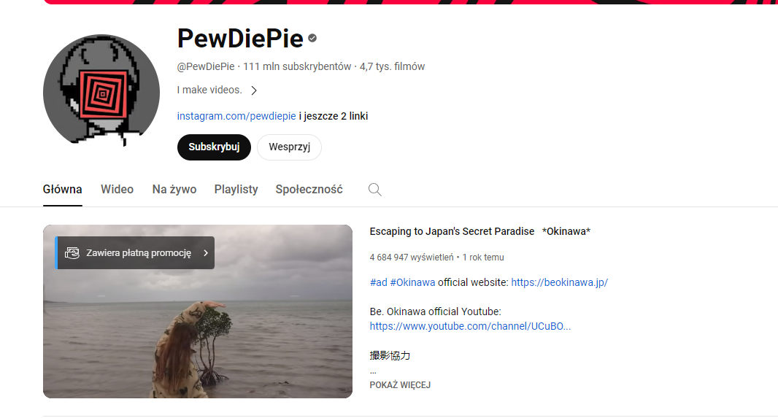Open the Na żywo tab
778x418 pixels.
[174, 190]
